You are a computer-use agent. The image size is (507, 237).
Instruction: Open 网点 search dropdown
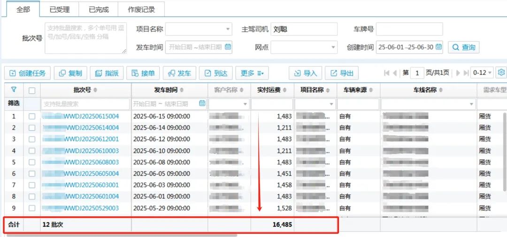pos(304,47)
